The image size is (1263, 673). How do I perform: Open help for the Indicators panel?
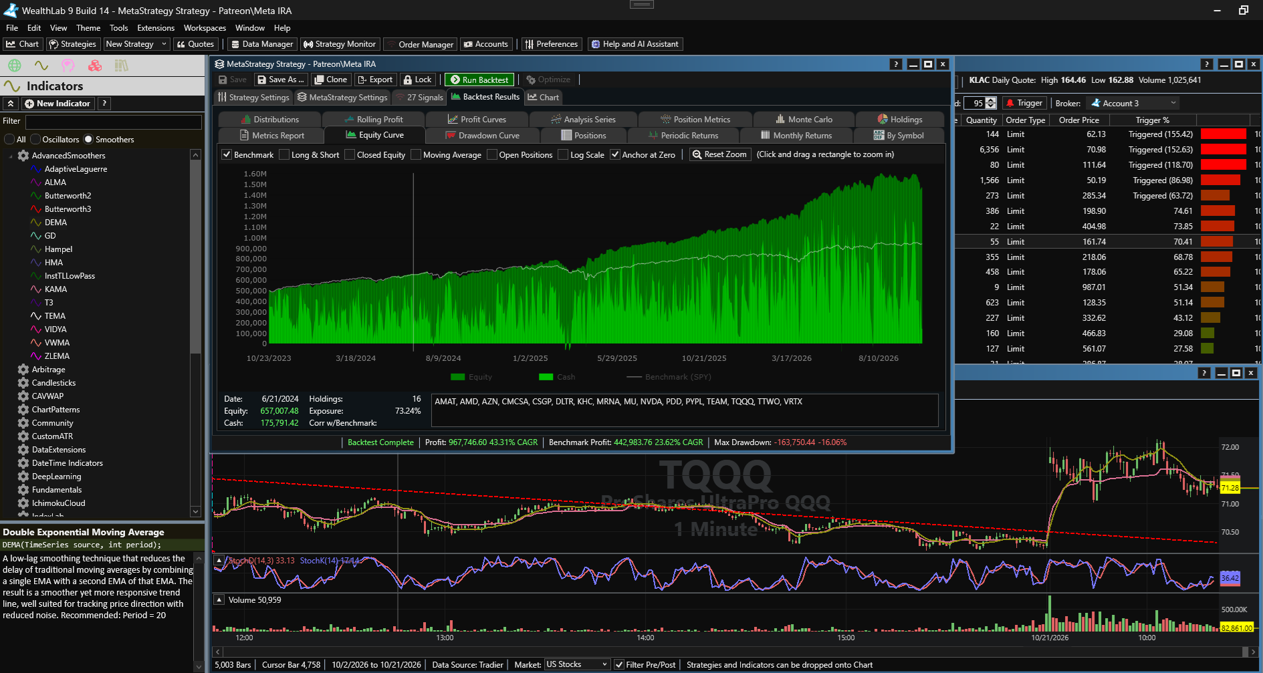(x=104, y=104)
